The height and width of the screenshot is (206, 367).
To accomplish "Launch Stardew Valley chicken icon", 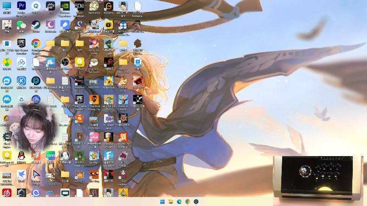I will pos(123,81).
